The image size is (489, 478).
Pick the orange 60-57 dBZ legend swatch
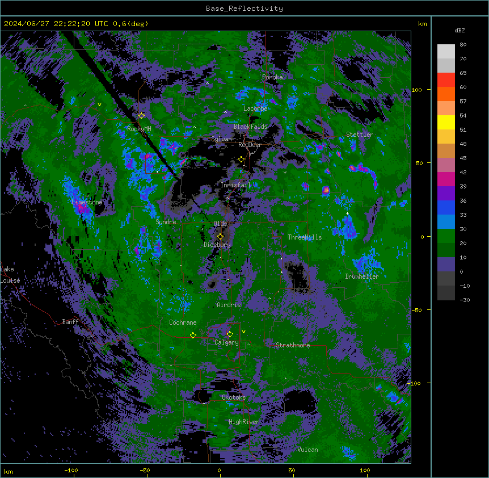pyautogui.click(x=446, y=94)
